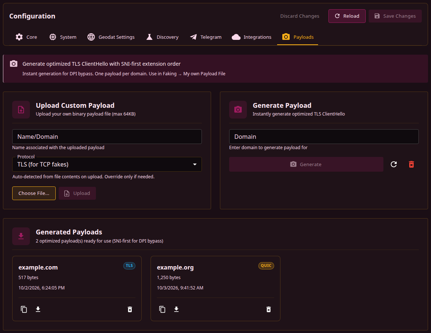Click the Reload button
The width and height of the screenshot is (431, 333).
347,16
